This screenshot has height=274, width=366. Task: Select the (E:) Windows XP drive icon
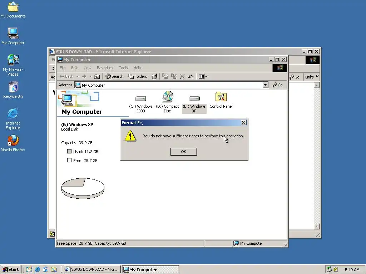click(x=194, y=105)
